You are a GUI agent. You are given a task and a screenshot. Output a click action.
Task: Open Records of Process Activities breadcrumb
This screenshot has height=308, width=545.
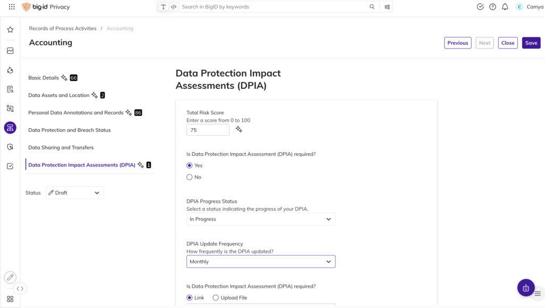(63, 29)
